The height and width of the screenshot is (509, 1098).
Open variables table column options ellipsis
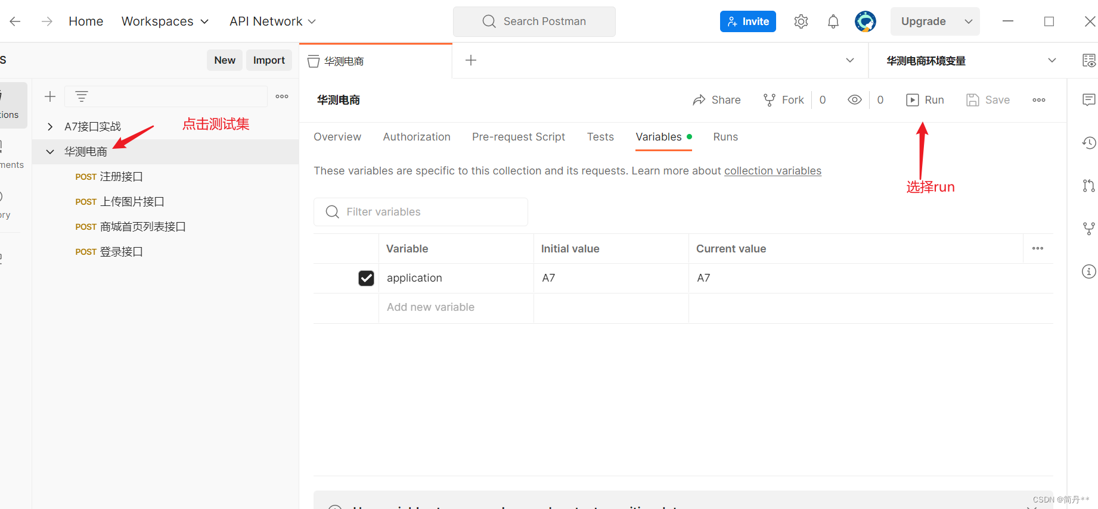point(1038,248)
